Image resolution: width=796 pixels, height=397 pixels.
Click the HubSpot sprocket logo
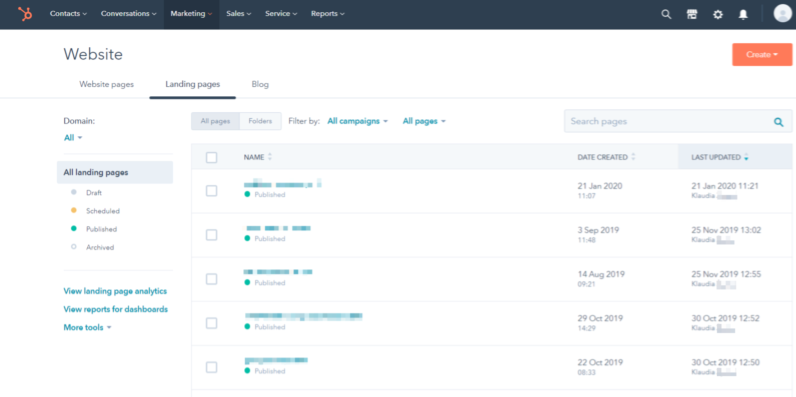click(x=25, y=14)
